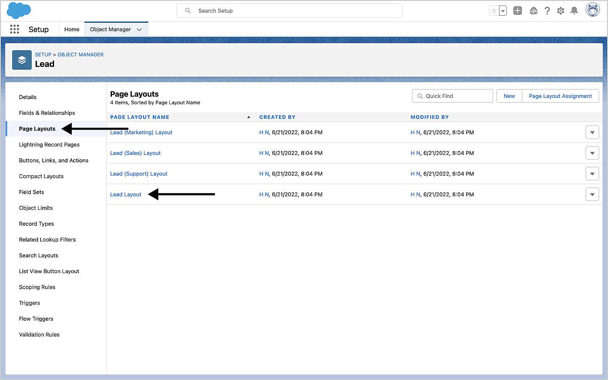Open the Lead (Sales) Layout link
The width and height of the screenshot is (608, 380).
click(135, 153)
